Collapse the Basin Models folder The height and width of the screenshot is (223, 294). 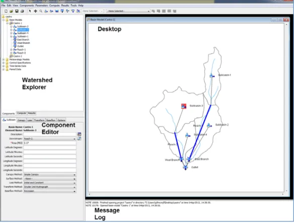coord(4,20)
